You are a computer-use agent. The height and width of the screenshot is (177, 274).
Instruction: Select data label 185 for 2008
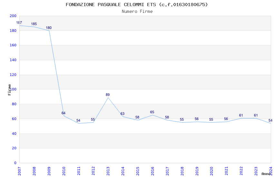point(34,24)
